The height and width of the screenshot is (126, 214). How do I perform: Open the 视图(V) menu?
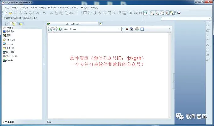coord(24,8)
